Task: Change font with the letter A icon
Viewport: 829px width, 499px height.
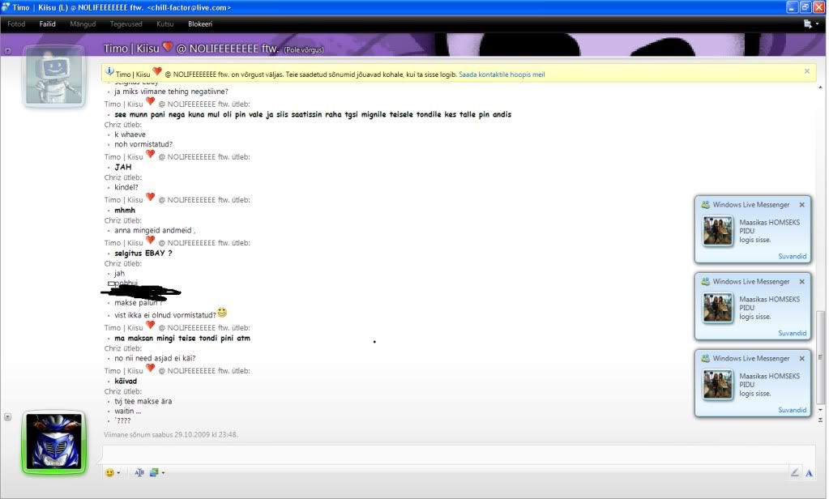Action: (x=809, y=472)
